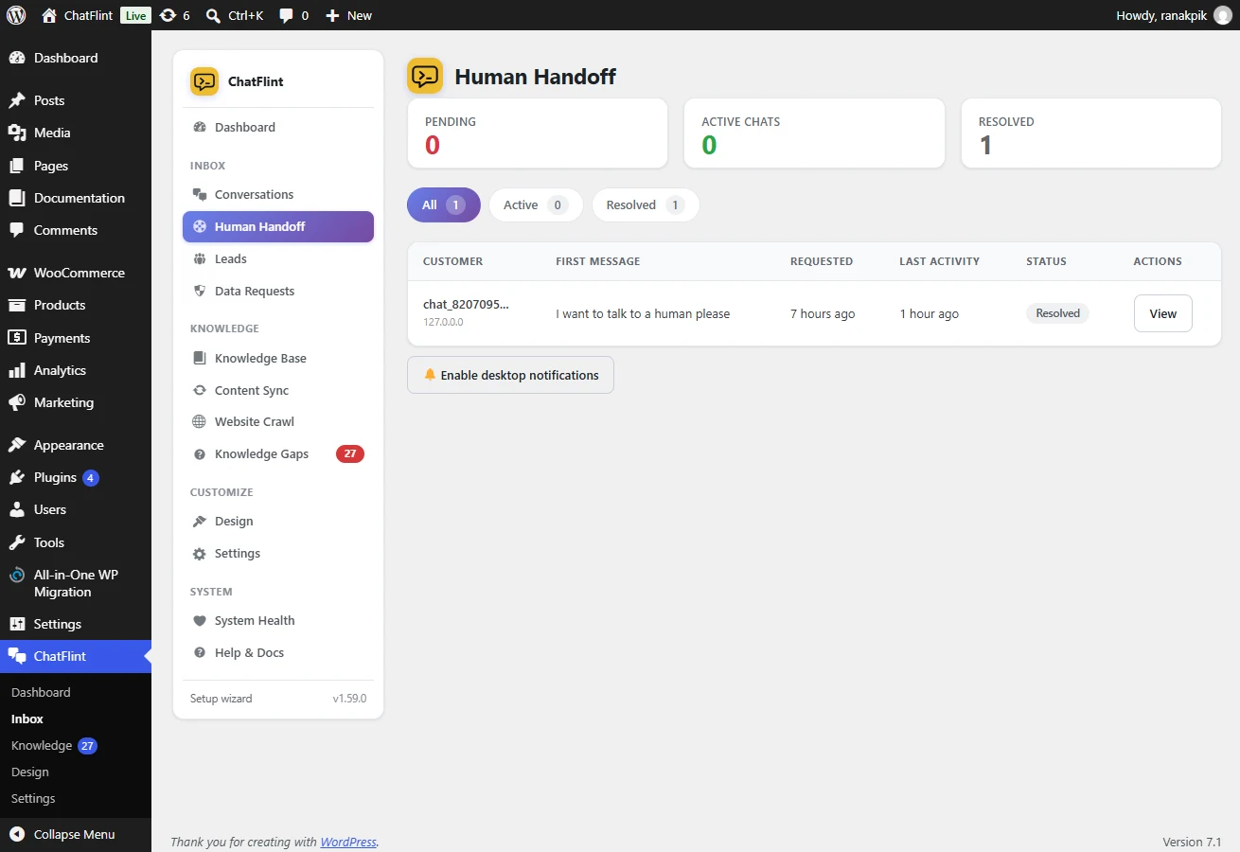Click the Help & Docs question icon
Viewport: 1240px width, 852px height.
pyautogui.click(x=200, y=652)
